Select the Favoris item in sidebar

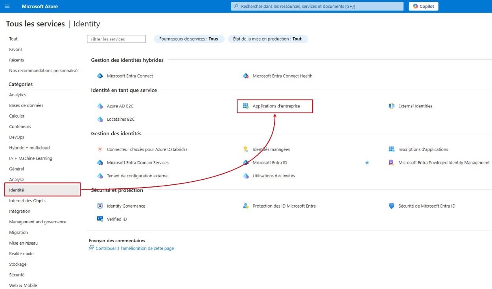[x=16, y=50]
